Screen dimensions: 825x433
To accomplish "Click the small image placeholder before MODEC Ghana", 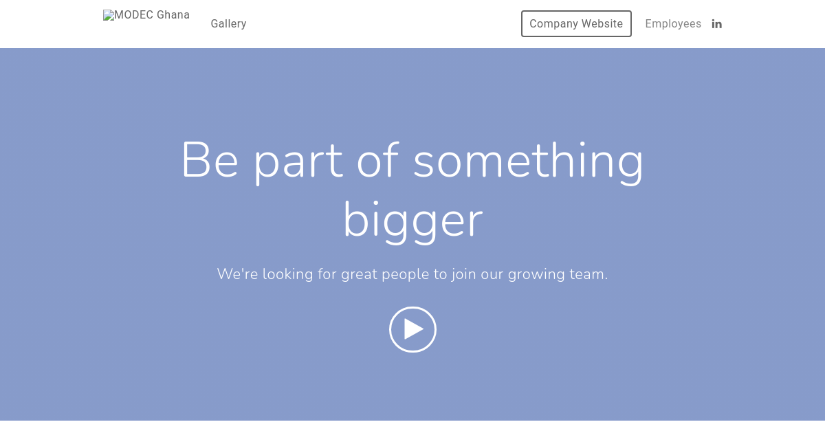I will [x=109, y=15].
